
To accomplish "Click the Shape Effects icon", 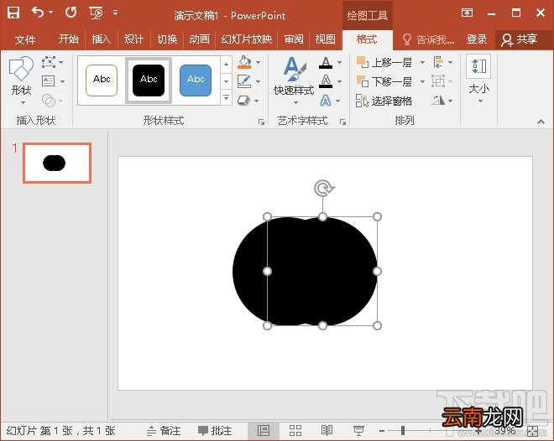I will tap(243, 101).
